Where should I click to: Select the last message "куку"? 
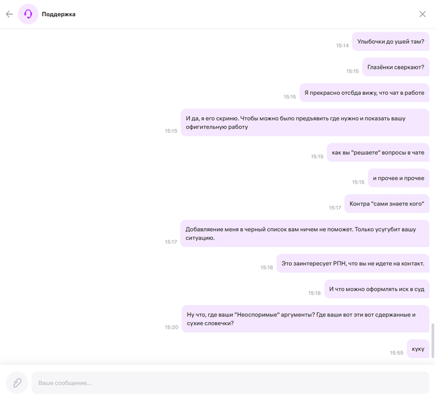coord(418,349)
